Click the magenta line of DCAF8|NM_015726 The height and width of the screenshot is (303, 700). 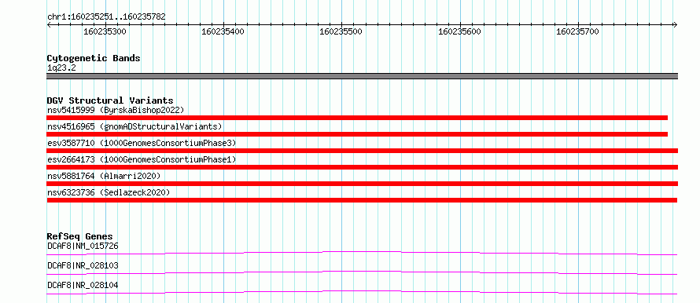[x=362, y=253]
